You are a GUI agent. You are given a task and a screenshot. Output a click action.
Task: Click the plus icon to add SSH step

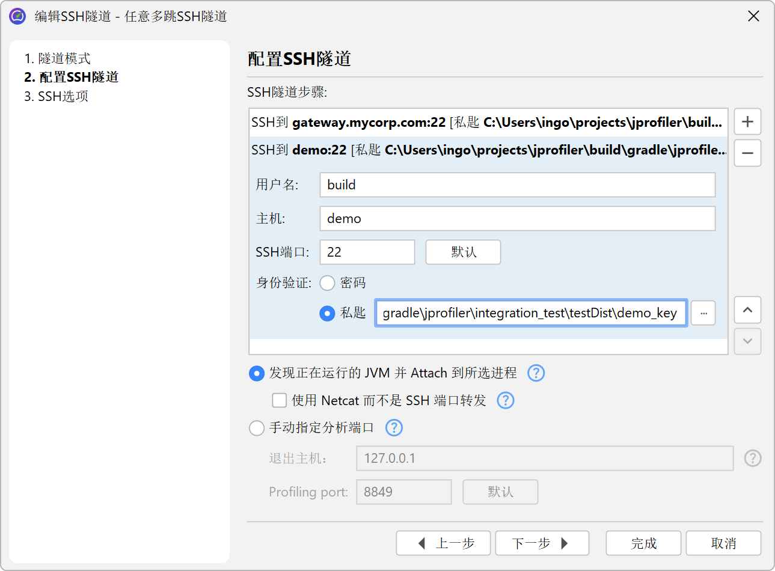tap(747, 121)
